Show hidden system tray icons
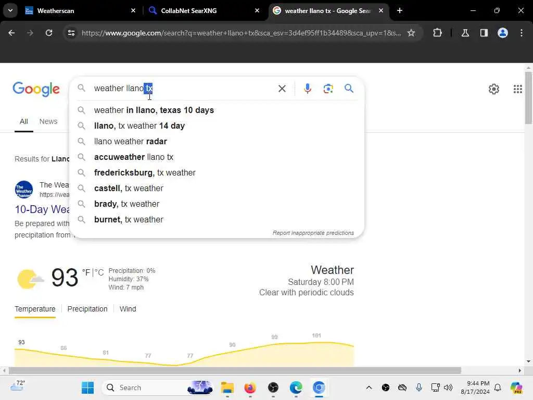533x400 pixels. 369,387
